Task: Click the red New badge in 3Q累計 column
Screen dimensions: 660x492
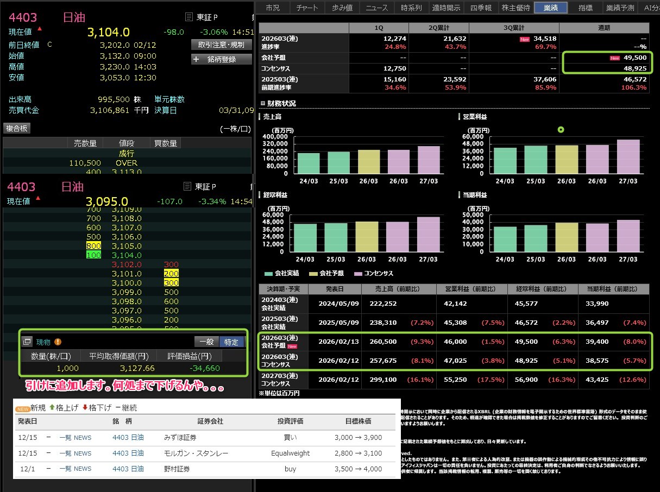Action: point(525,39)
